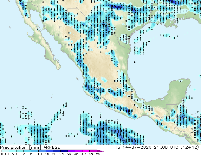Click the '0.1' legend value label
This screenshot has width=201, height=155.
pos(3,154)
